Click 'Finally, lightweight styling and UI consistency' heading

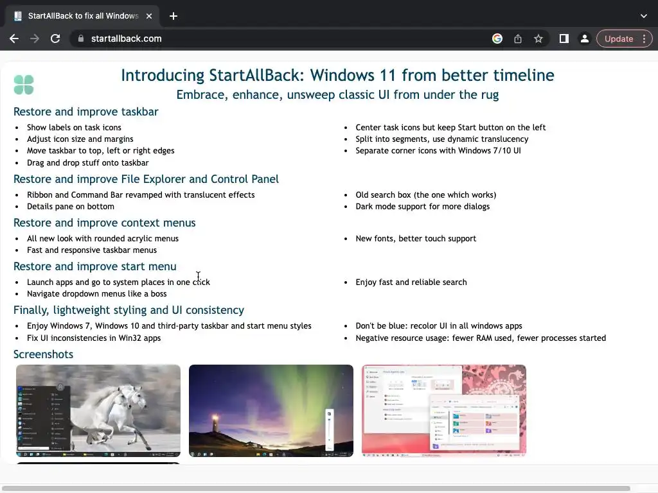129,310
